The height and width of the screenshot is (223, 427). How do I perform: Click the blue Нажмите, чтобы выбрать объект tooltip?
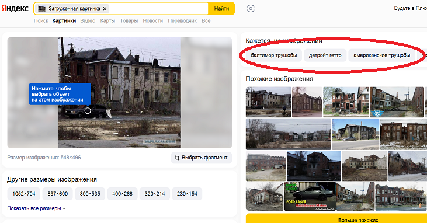60,94
